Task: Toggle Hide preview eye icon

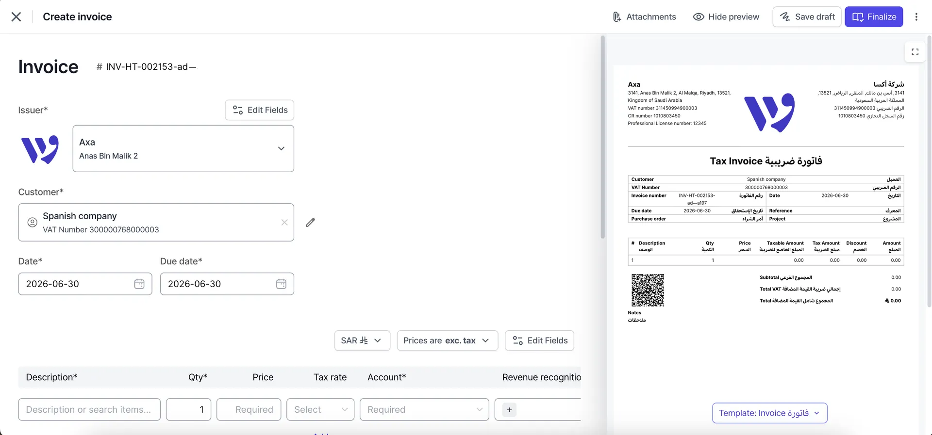Action: click(x=699, y=17)
